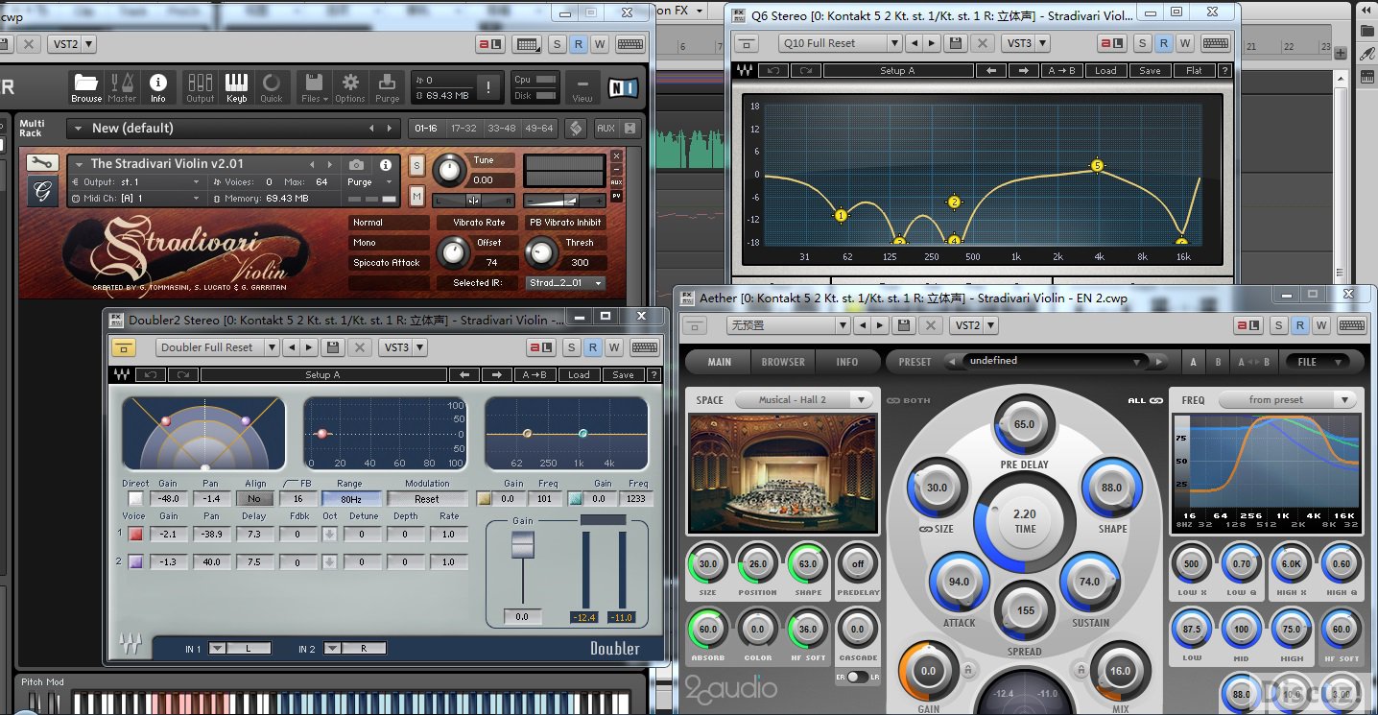The height and width of the screenshot is (715, 1378).
Task: Open the instrument Output st. 1 dropdown
Action: 135,181
